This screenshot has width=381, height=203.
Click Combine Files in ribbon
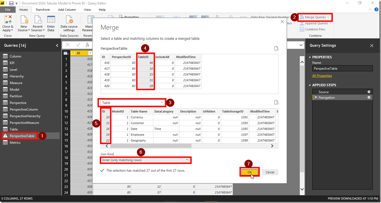pos(312,29)
